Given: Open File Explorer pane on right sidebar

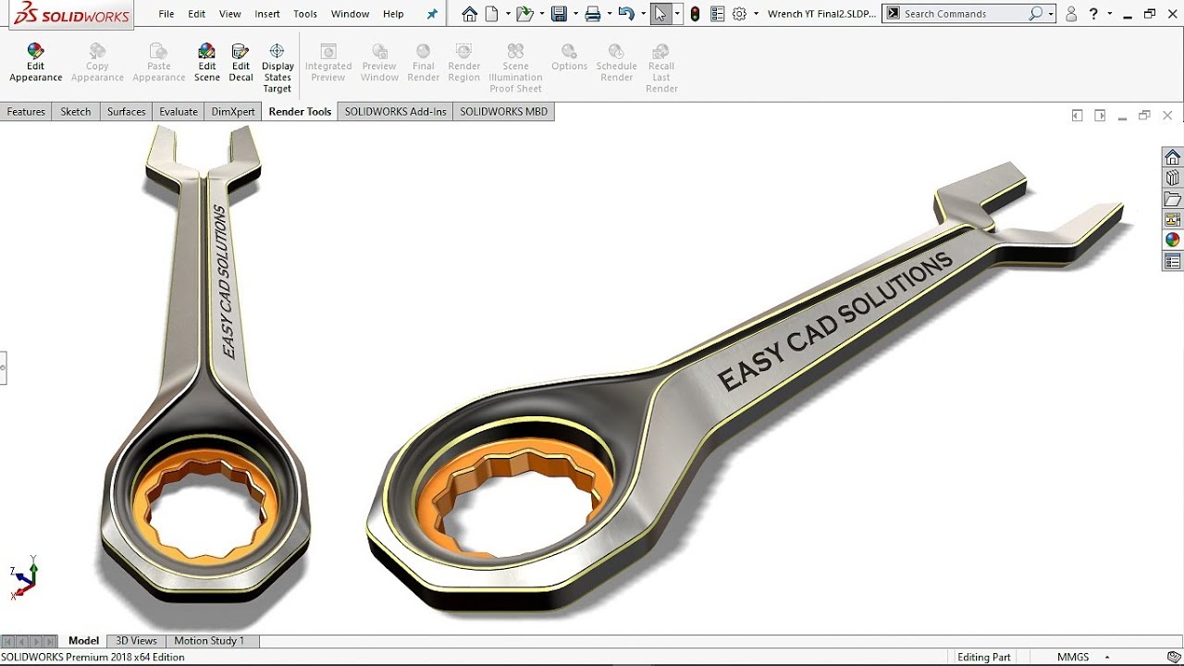Looking at the screenshot, I should coord(1173,199).
